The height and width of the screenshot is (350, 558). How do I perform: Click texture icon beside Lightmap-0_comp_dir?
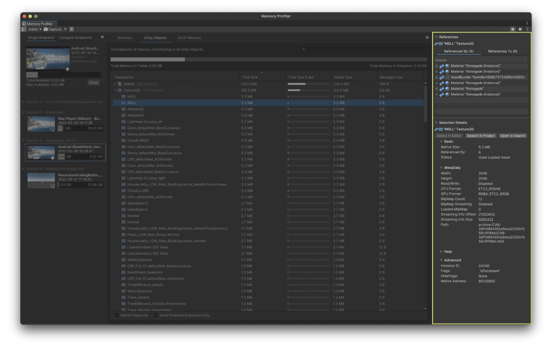tap(123, 122)
